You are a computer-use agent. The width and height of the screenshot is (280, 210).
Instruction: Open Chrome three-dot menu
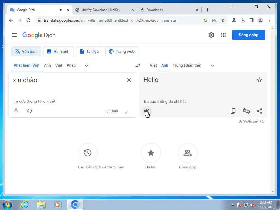click(x=269, y=20)
